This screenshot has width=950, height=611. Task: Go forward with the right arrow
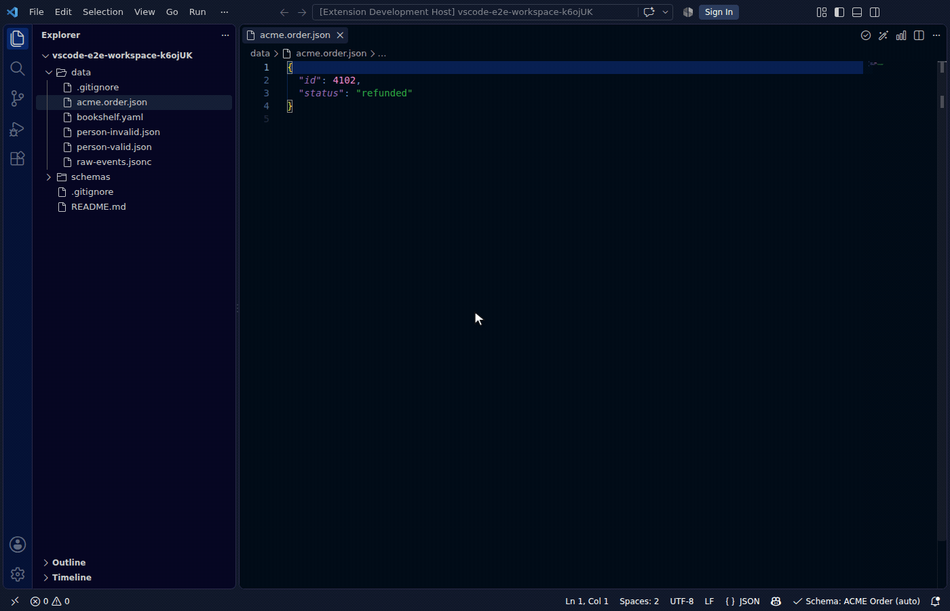[302, 12]
